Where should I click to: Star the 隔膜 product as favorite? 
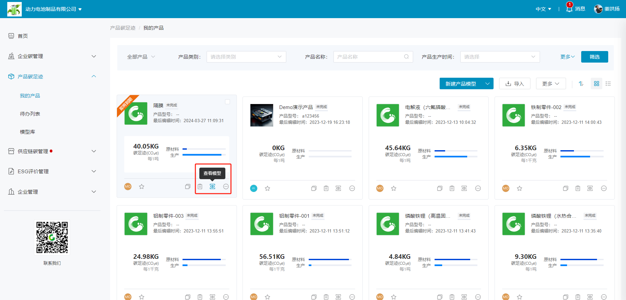[142, 187]
